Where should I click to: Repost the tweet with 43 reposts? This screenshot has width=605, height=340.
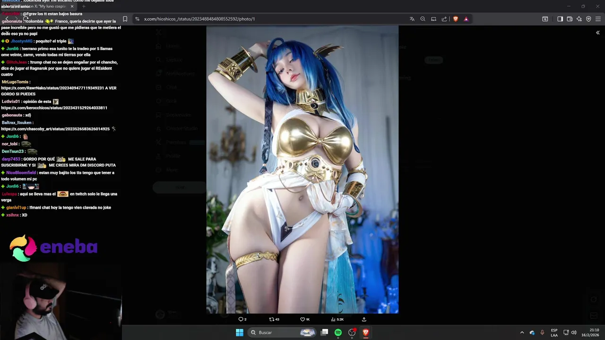coord(274,319)
